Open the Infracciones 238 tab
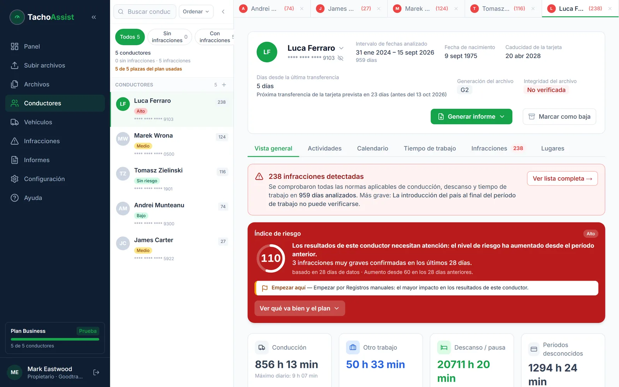The width and height of the screenshot is (619, 387). pos(497,149)
